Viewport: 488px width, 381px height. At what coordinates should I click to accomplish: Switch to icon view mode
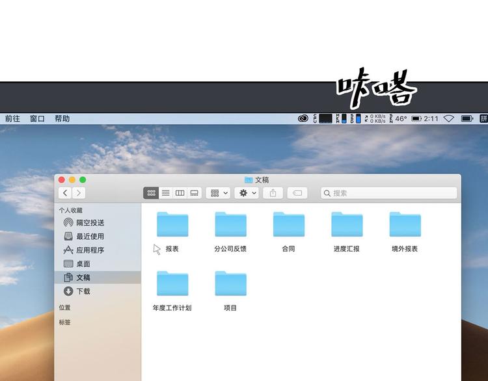(x=151, y=193)
